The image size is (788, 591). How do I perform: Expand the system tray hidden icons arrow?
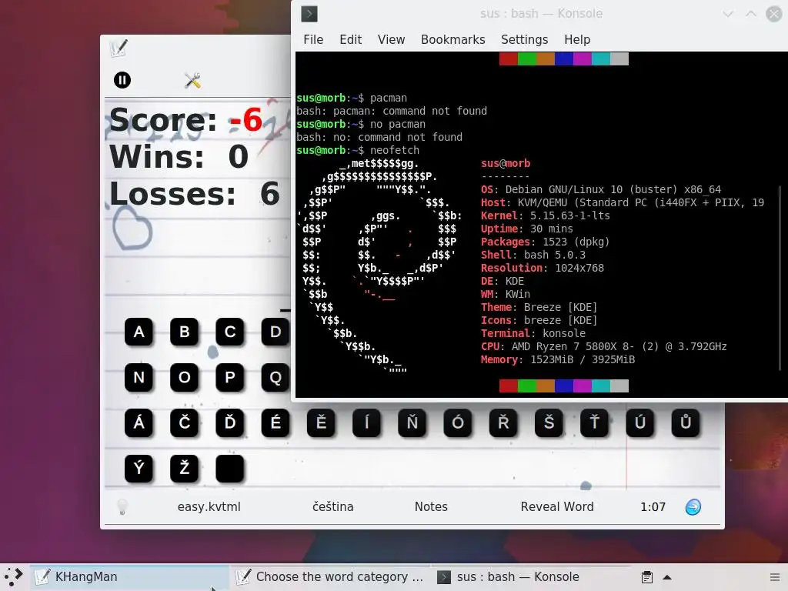pos(667,577)
